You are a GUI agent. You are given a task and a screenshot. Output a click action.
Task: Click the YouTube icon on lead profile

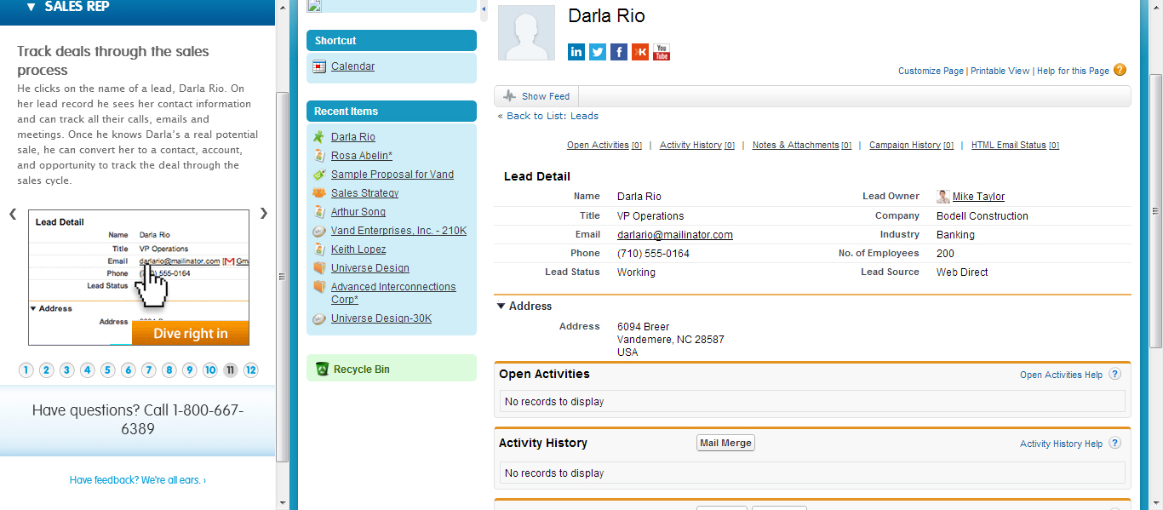[662, 52]
